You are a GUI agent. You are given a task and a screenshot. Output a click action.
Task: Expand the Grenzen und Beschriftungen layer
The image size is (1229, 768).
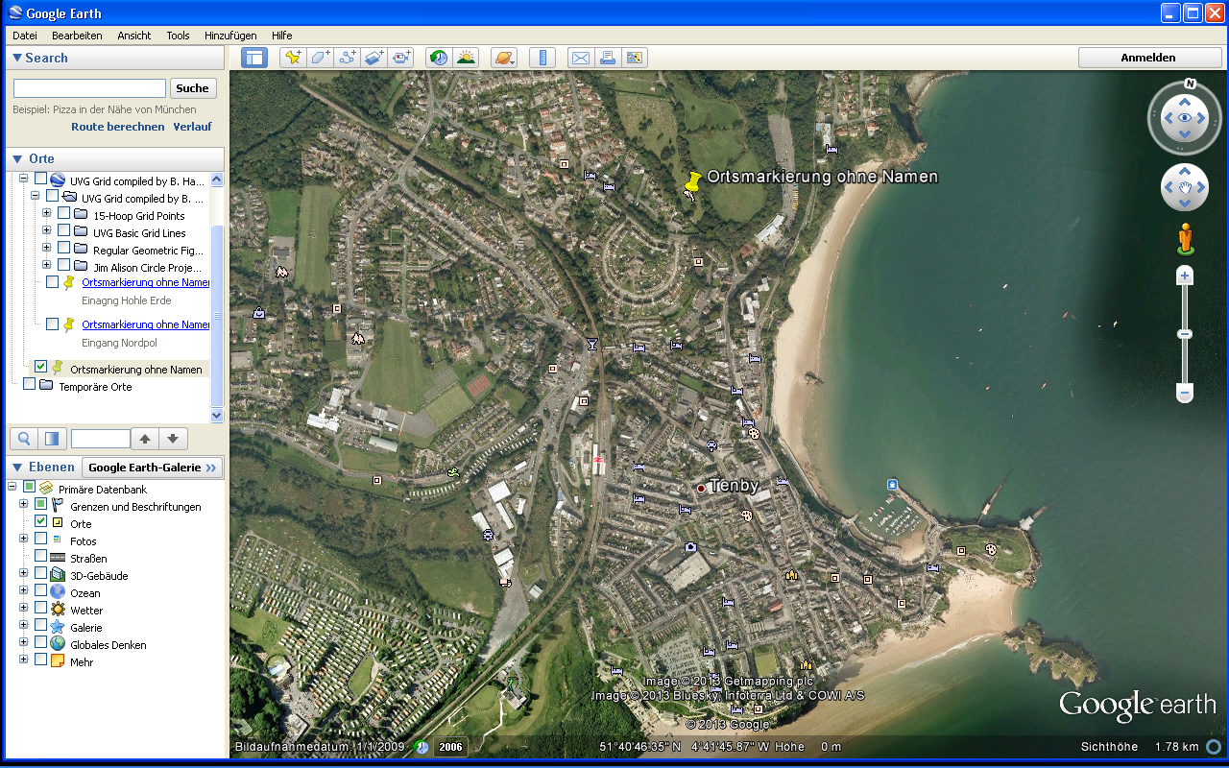click(x=23, y=504)
